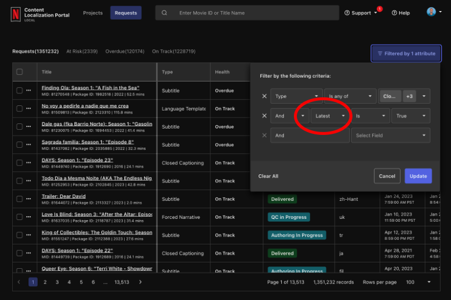The width and height of the screenshot is (451, 300).
Task: Open Finding Ola: Season 1 title link
Action: (x=90, y=88)
